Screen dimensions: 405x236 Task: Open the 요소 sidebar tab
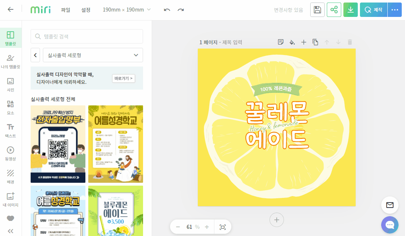(x=10, y=108)
